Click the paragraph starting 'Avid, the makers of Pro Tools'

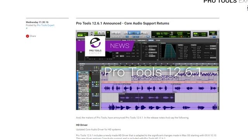[133, 118]
